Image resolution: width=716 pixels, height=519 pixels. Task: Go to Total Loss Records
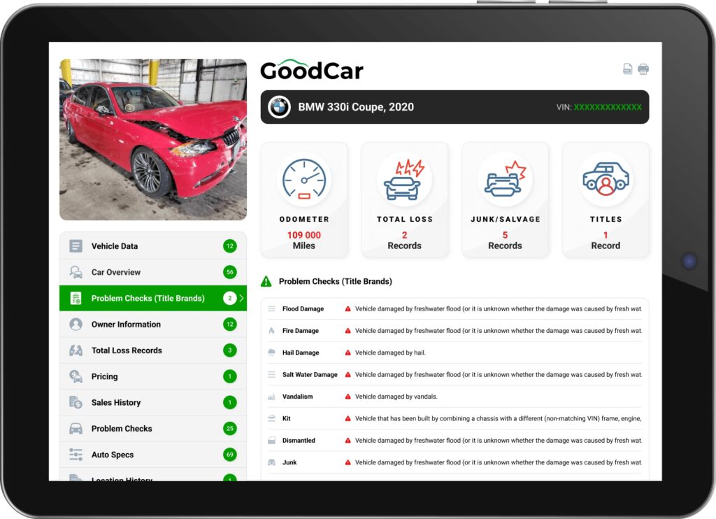[x=127, y=350]
